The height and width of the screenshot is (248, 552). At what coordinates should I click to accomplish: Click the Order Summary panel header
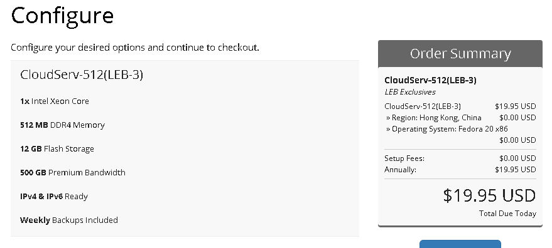coord(460,54)
